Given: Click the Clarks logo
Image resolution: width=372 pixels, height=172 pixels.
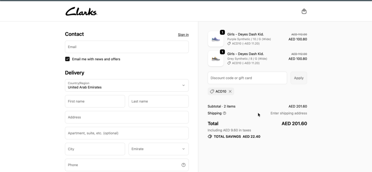Looking at the screenshot, I should pyautogui.click(x=81, y=11).
